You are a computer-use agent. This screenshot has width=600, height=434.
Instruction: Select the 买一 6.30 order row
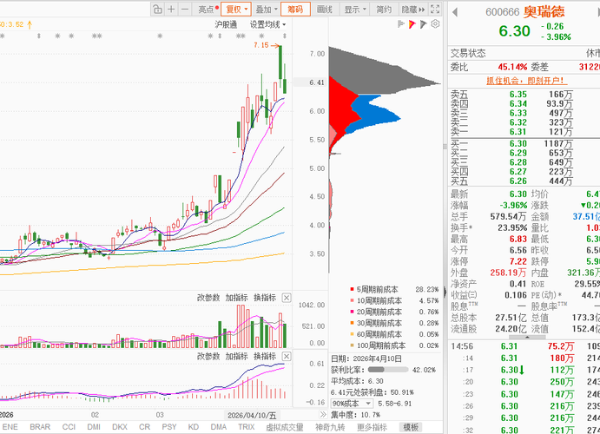[x=524, y=143]
